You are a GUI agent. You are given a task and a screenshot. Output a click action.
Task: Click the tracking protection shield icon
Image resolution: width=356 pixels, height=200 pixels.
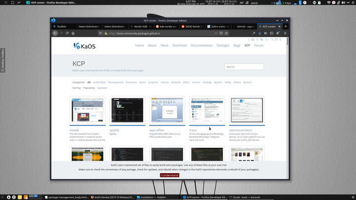click(100, 34)
